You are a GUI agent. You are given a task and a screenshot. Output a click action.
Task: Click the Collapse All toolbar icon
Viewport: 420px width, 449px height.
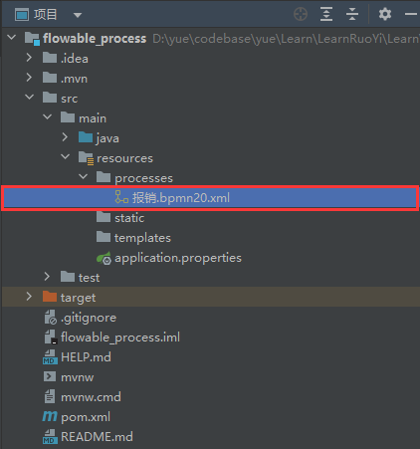tap(352, 14)
